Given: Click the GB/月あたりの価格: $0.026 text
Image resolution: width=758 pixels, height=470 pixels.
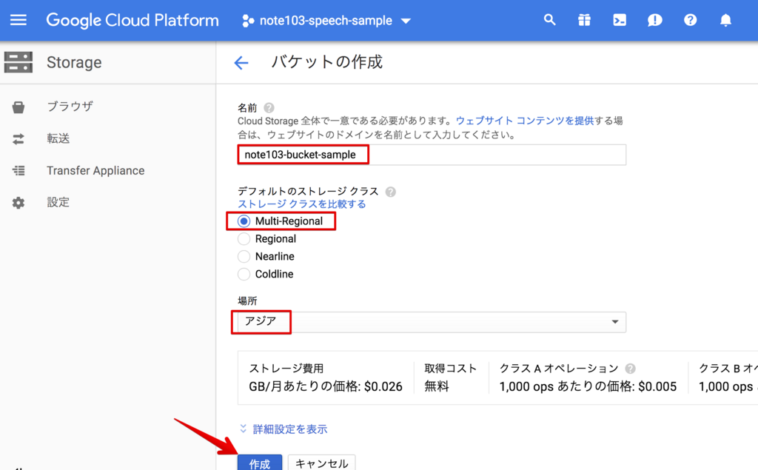Looking at the screenshot, I should tap(326, 387).
